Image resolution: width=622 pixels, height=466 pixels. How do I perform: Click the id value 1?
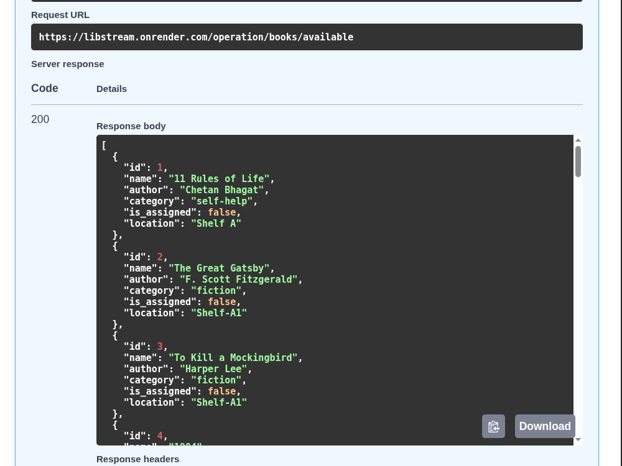click(x=160, y=168)
